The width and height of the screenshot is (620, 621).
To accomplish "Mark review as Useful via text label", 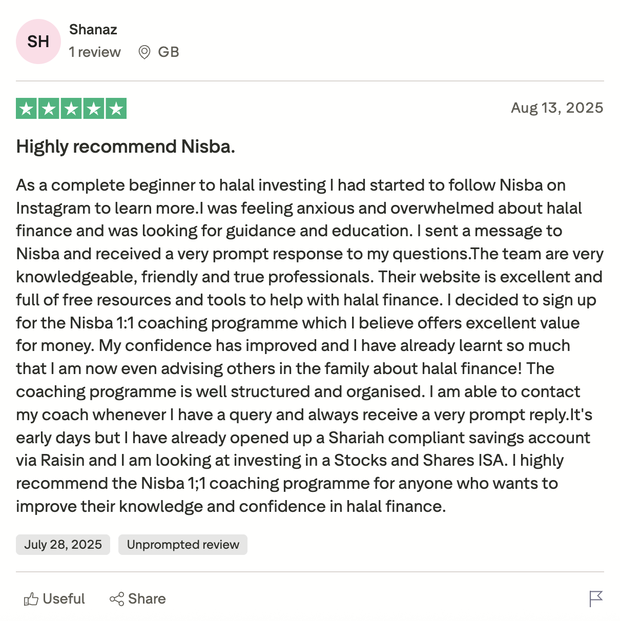I will [x=64, y=599].
